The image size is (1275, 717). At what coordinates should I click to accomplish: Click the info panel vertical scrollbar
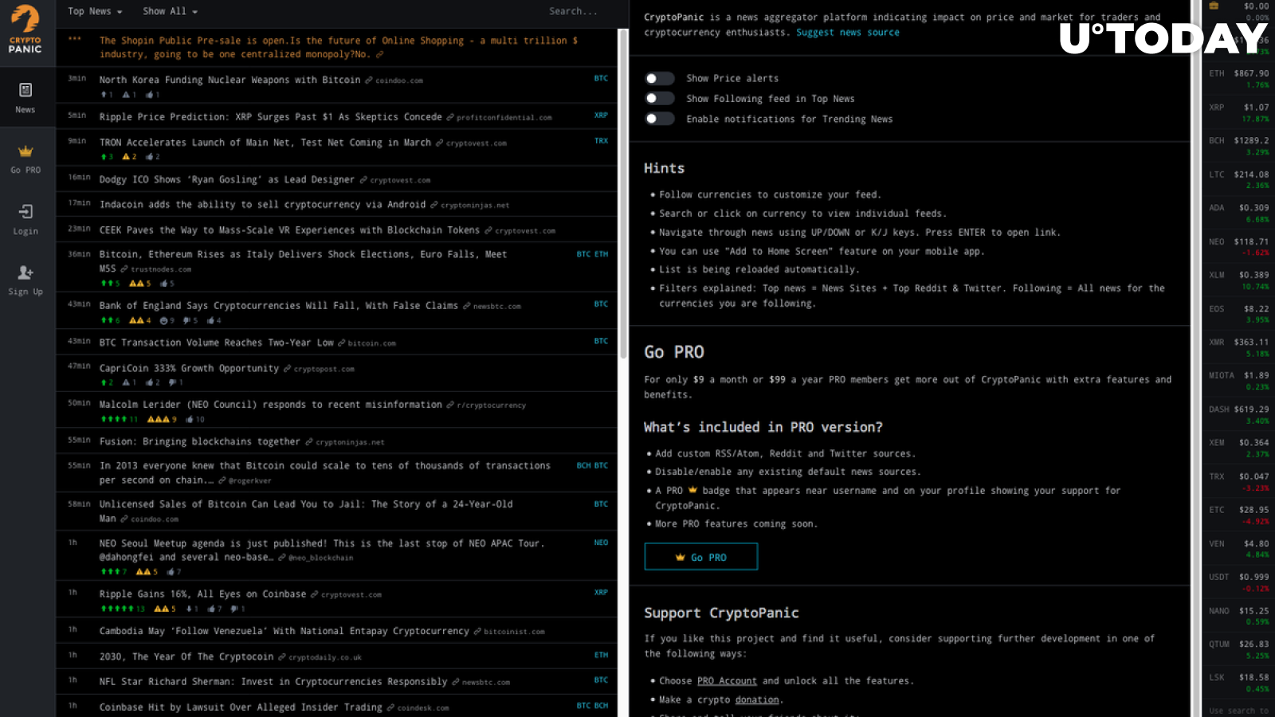point(1195,358)
